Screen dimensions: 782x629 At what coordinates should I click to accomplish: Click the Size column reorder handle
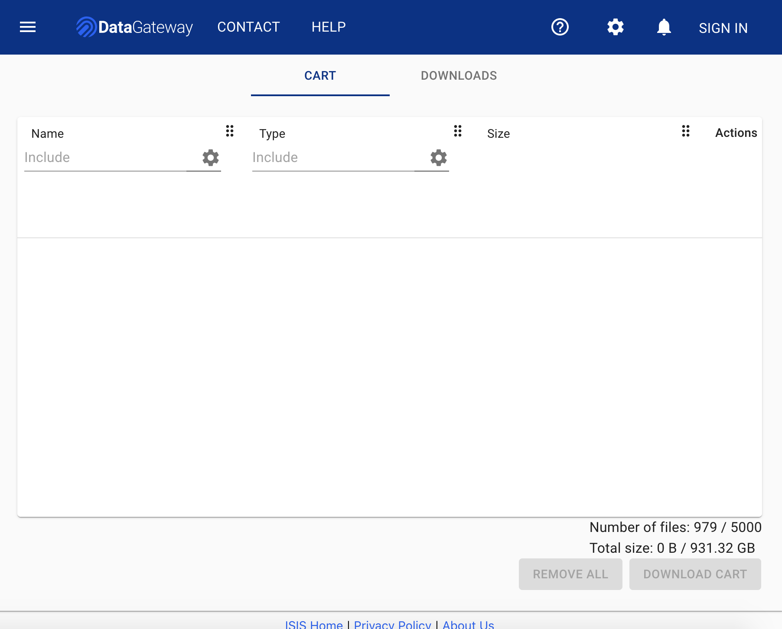pos(685,132)
